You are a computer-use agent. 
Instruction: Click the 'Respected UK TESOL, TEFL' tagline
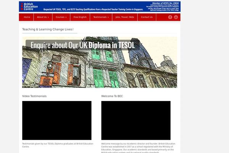pyautogui.click(x=93, y=9)
